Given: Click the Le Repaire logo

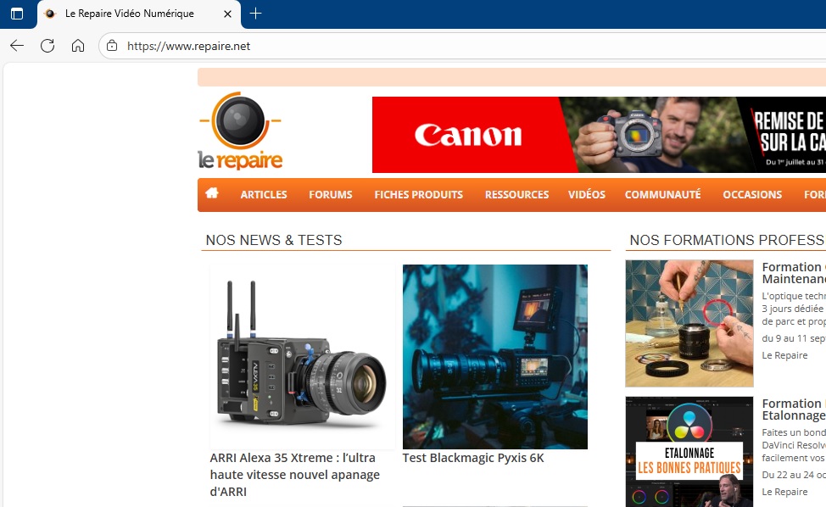Looking at the screenshot, I should [240, 131].
